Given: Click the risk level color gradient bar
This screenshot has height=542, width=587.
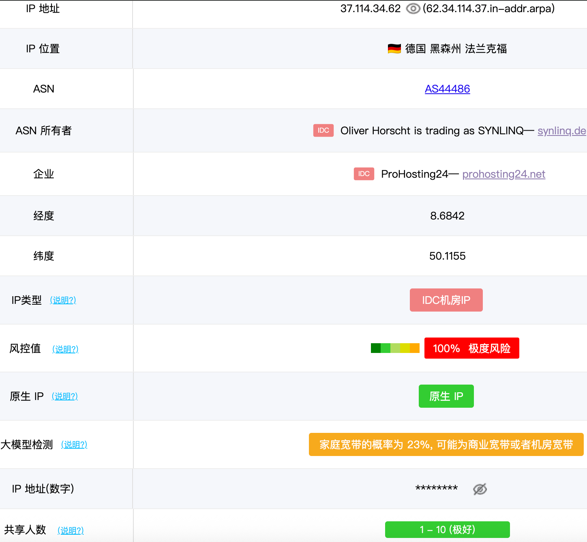Looking at the screenshot, I should [x=395, y=348].
